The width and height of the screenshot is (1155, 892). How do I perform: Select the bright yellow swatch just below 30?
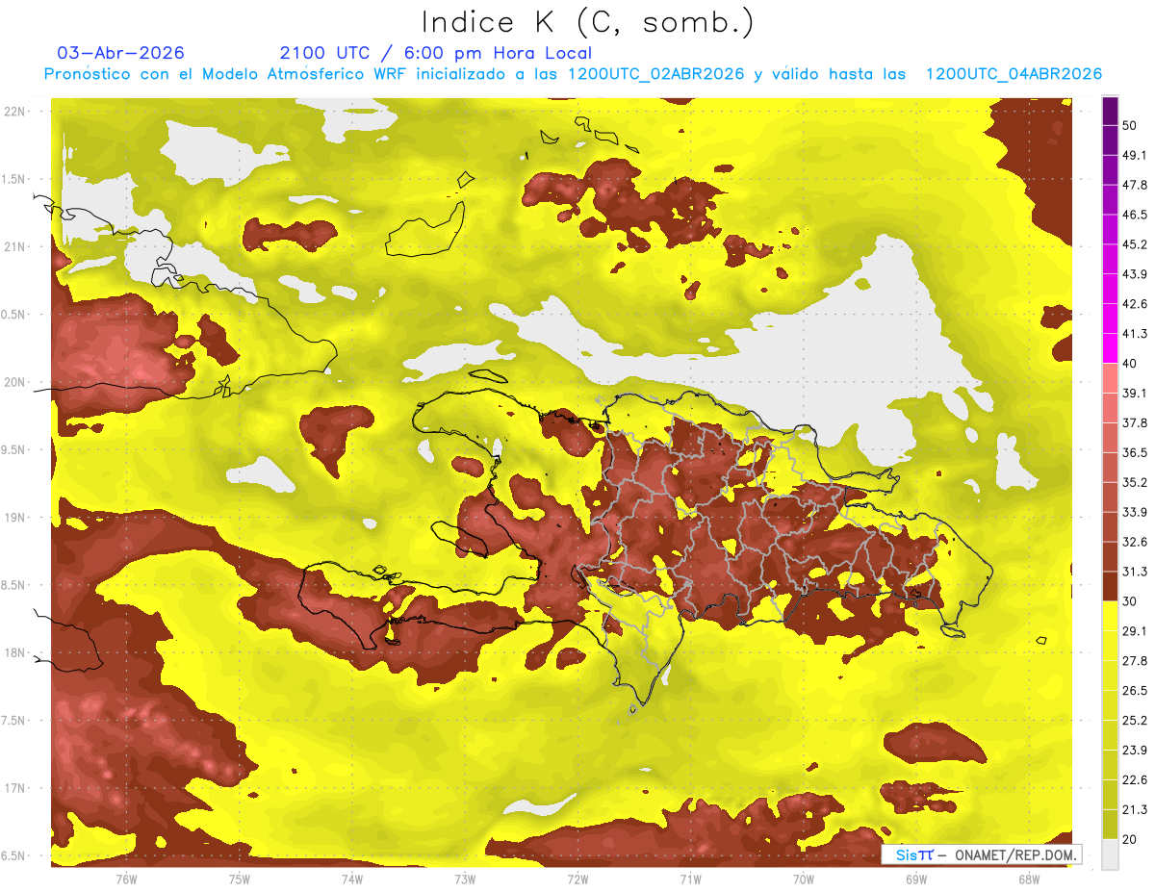click(1110, 616)
